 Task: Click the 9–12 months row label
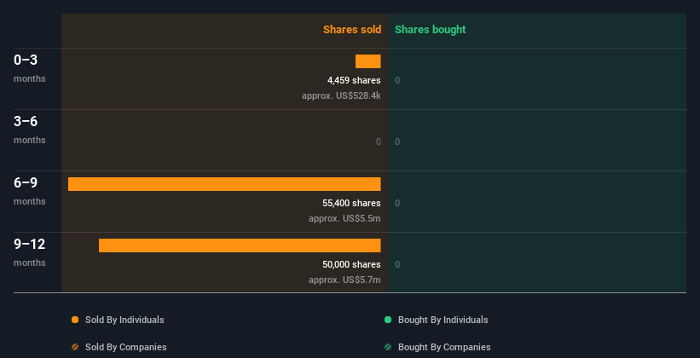(x=30, y=252)
